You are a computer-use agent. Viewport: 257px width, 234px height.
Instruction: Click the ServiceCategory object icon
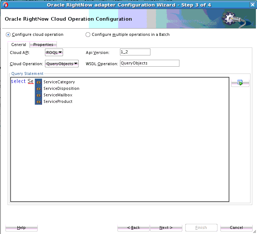[x=38, y=82]
